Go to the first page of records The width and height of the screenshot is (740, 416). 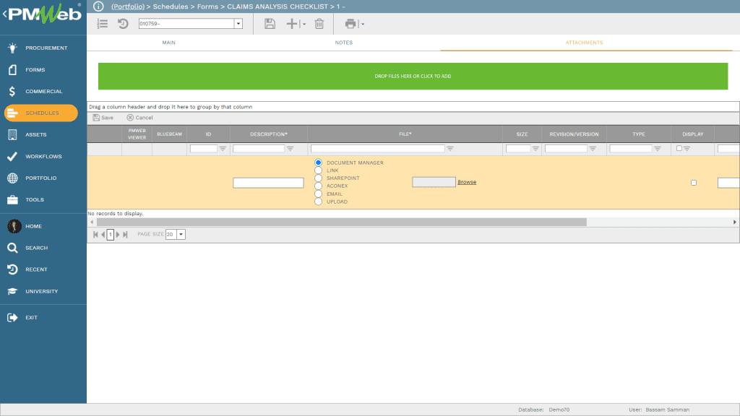95,235
